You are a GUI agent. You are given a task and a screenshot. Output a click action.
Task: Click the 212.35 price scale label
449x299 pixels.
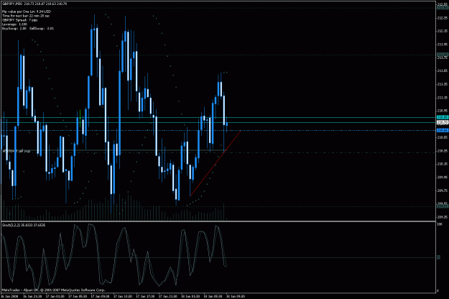443,18
